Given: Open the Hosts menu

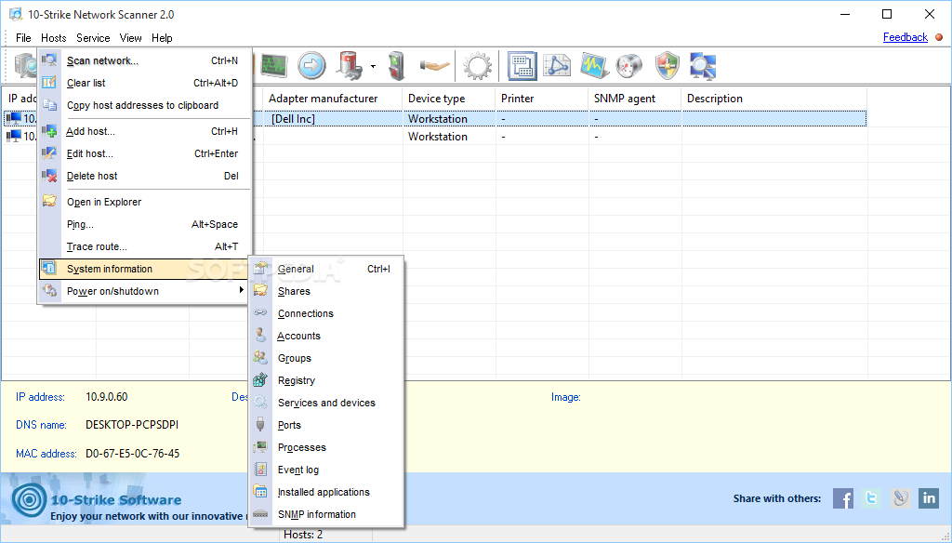Looking at the screenshot, I should point(53,38).
